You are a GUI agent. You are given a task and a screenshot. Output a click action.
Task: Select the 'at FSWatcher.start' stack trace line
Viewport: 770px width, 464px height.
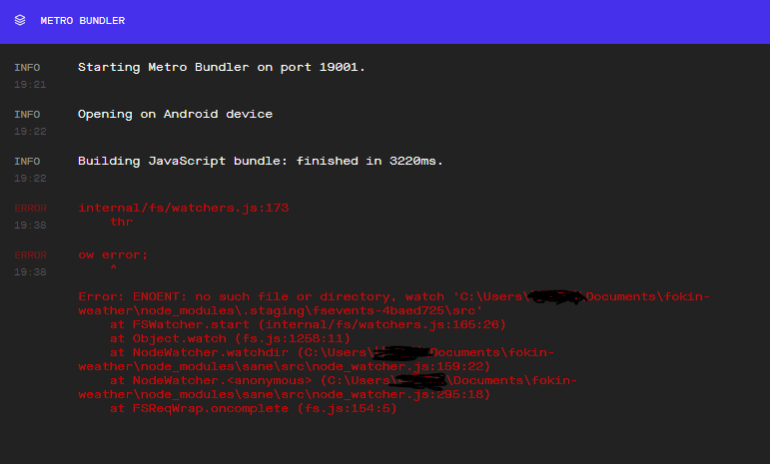[308, 324]
